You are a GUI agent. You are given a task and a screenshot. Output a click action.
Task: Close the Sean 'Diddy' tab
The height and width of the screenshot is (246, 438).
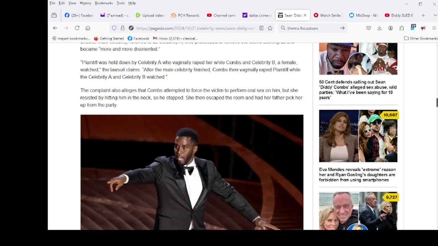(x=305, y=15)
